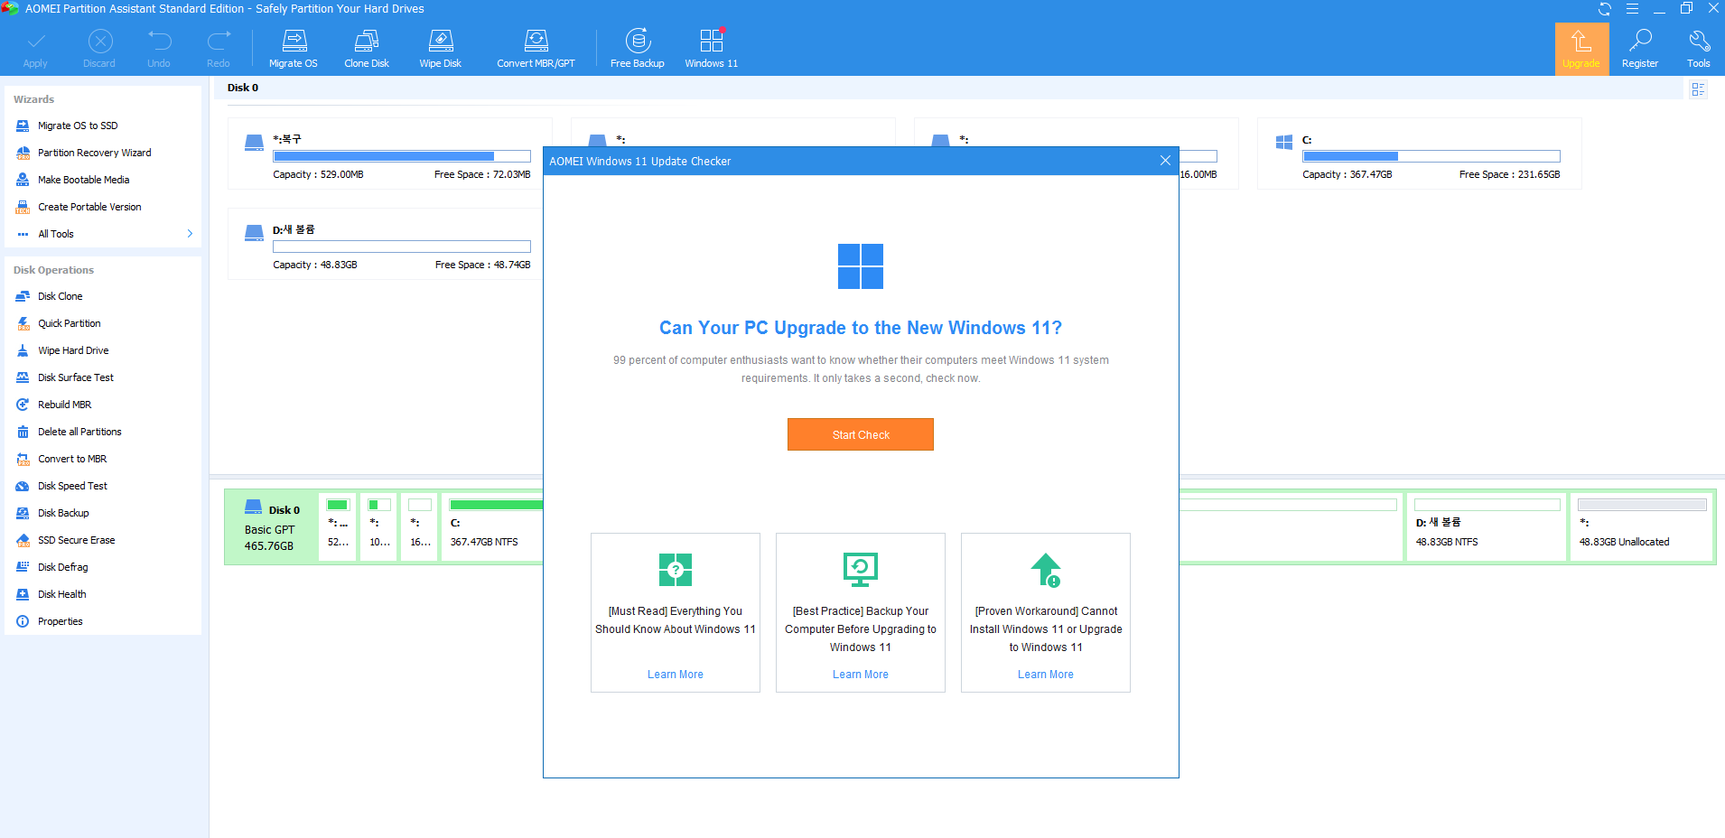Select the C: partition card 367.47GB
This screenshot has width=1725, height=838.
1419,154
